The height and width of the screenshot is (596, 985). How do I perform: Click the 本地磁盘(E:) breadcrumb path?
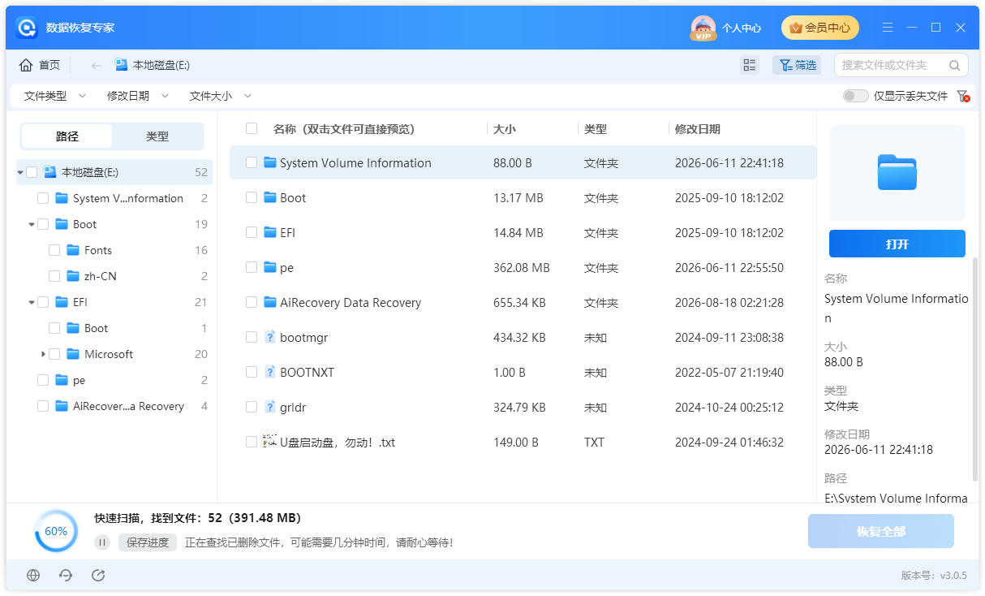pyautogui.click(x=161, y=65)
